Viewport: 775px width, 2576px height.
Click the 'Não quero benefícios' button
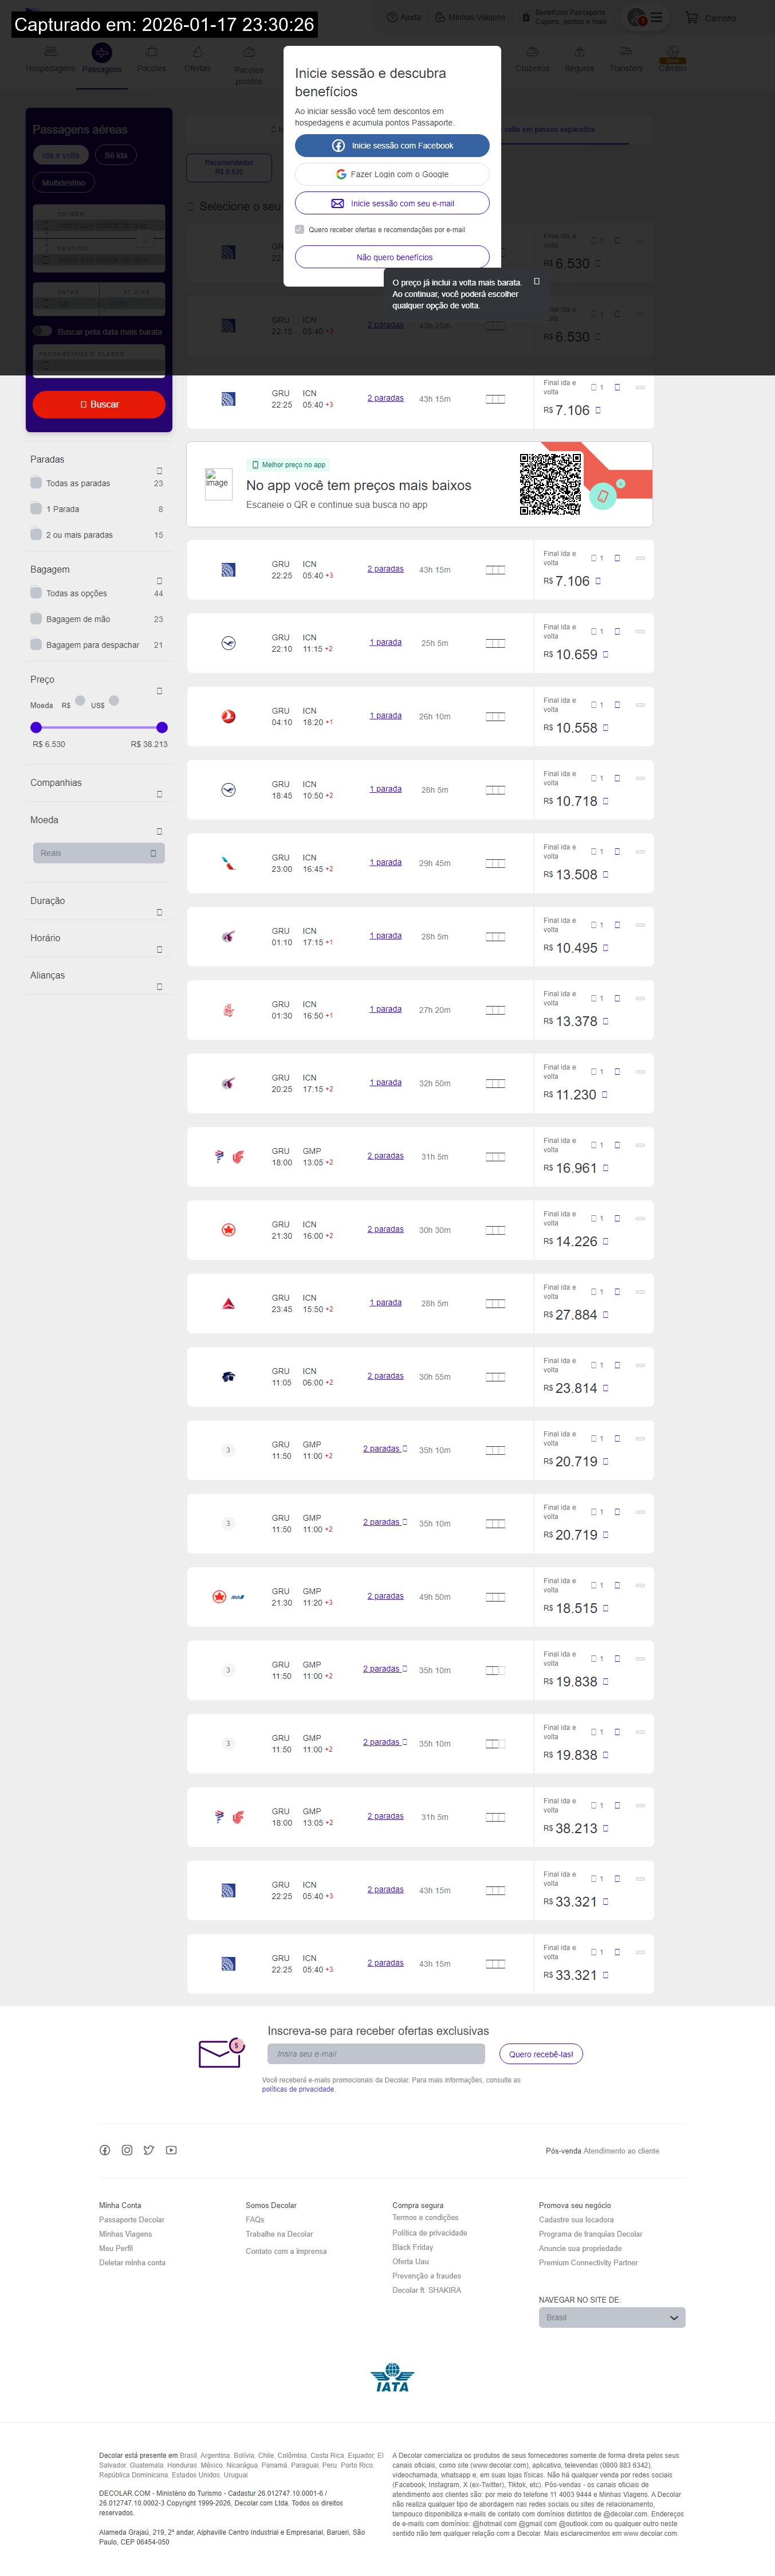391,257
